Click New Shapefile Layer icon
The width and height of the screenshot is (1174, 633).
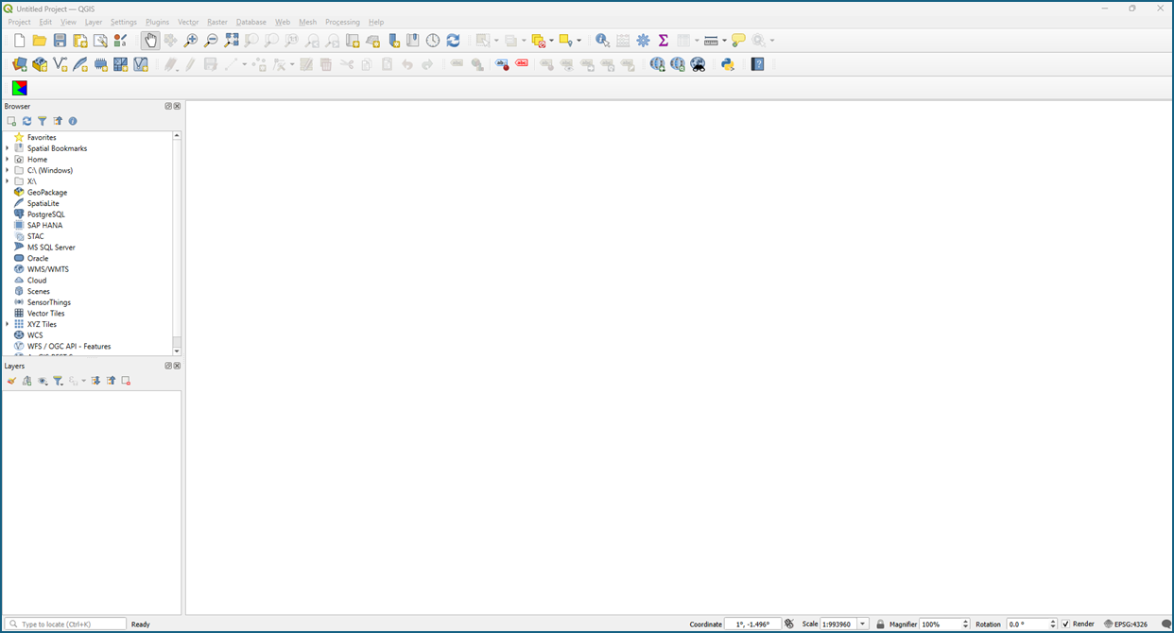tap(60, 64)
